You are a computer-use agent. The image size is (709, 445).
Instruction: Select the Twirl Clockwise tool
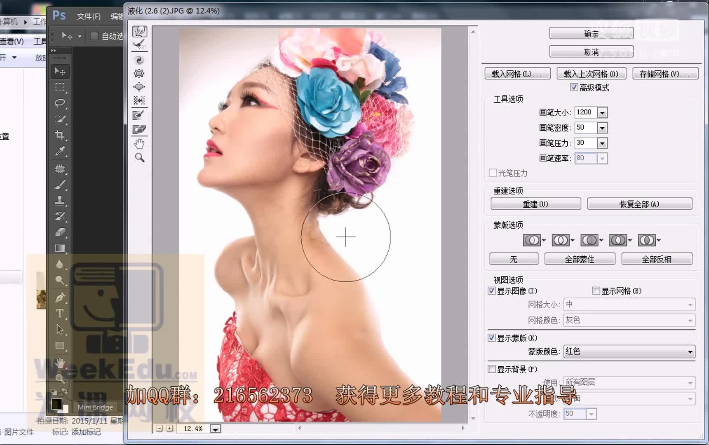point(139,60)
